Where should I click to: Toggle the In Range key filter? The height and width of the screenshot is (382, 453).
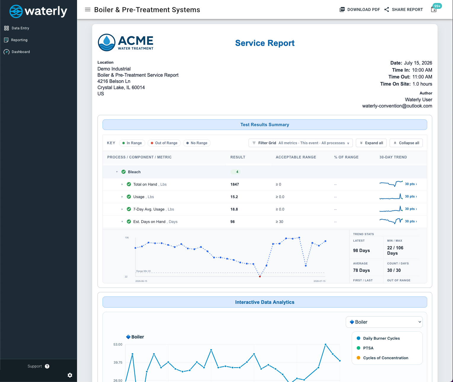coord(132,143)
